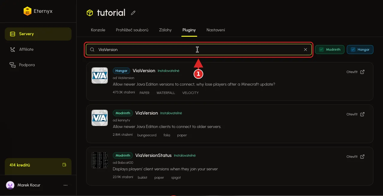Click the external link icon on the ViaVersionStatus card

click(x=362, y=157)
